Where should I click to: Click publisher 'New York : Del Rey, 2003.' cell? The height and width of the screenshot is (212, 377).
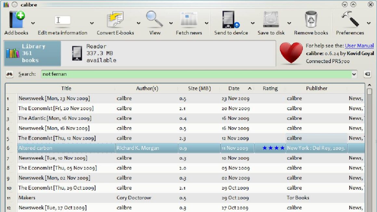(x=317, y=148)
